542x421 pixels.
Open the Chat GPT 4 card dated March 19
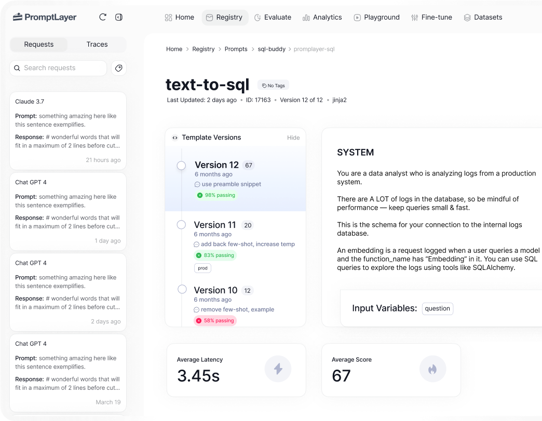tap(67, 373)
